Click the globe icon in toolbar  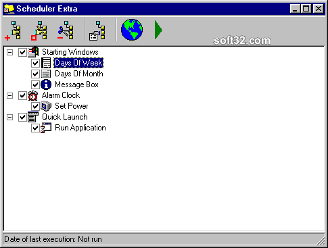(x=132, y=30)
